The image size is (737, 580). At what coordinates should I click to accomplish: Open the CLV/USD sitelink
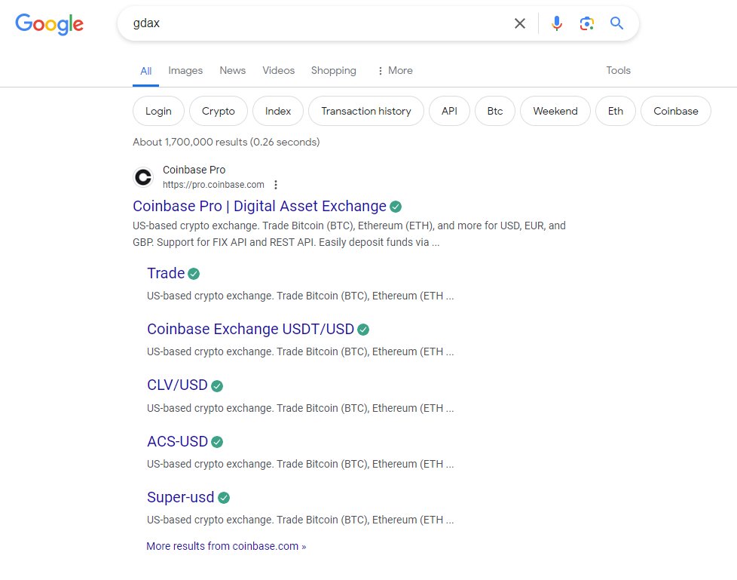tap(177, 385)
